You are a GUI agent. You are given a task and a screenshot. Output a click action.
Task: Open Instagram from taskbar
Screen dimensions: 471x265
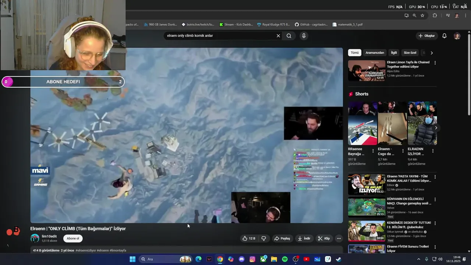(x=252, y=259)
